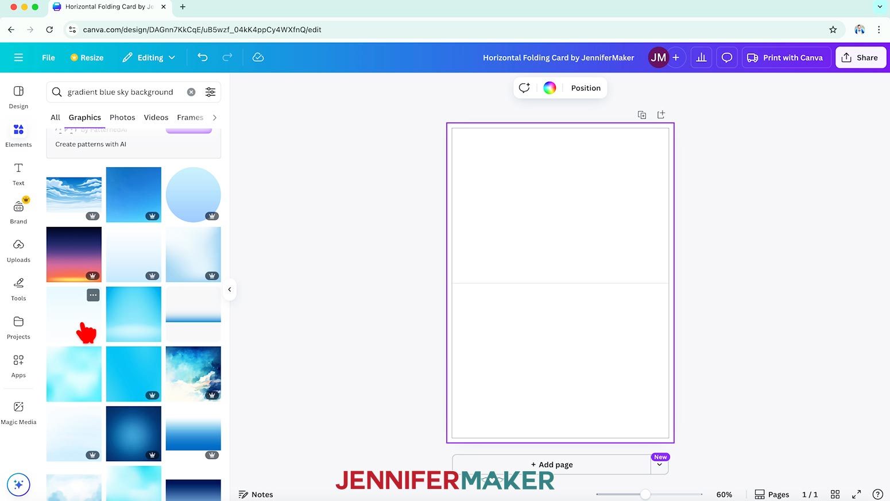The image size is (890, 501).
Task: Click Print with Canva
Action: (x=786, y=57)
